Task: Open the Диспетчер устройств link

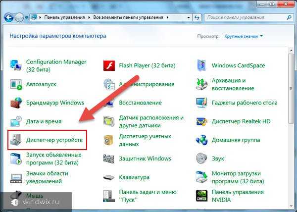Action: pyautogui.click(x=54, y=140)
